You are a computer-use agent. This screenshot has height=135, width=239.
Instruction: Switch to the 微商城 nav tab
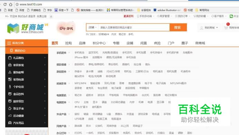pos(200,43)
